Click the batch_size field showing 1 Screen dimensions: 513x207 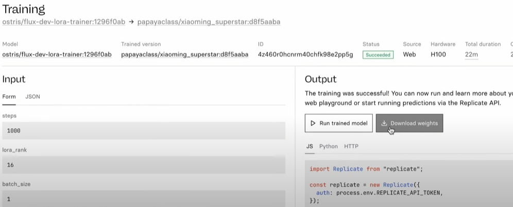click(143, 199)
